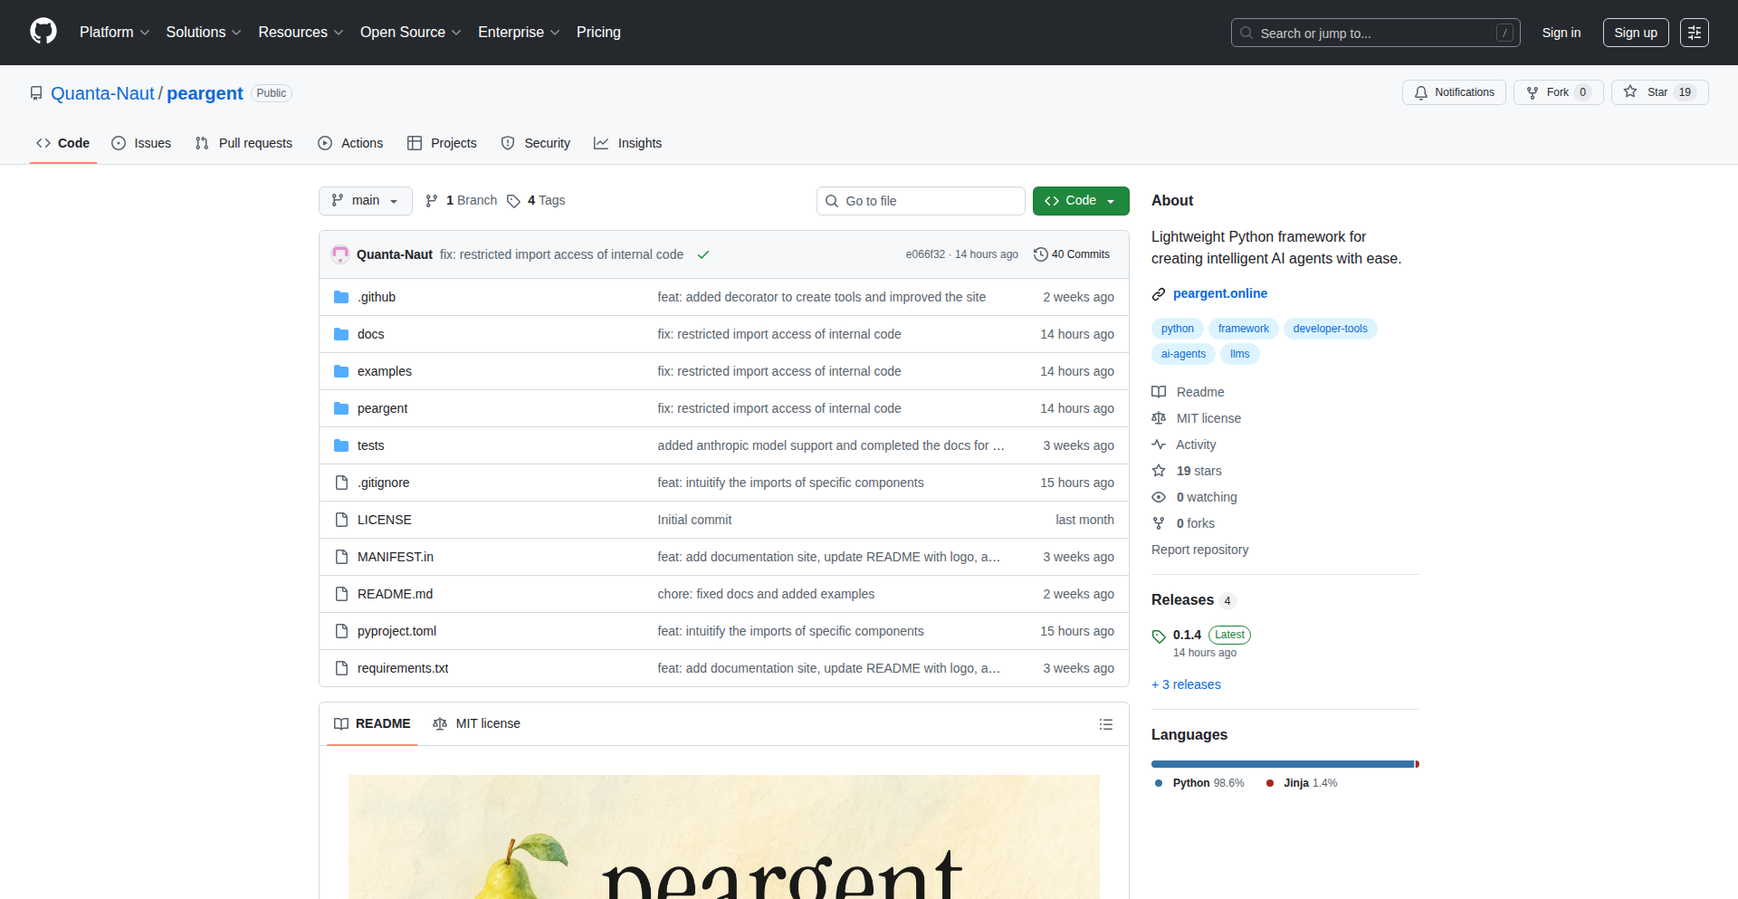
Task: Visit the peargent.online website link
Action: (x=1220, y=293)
